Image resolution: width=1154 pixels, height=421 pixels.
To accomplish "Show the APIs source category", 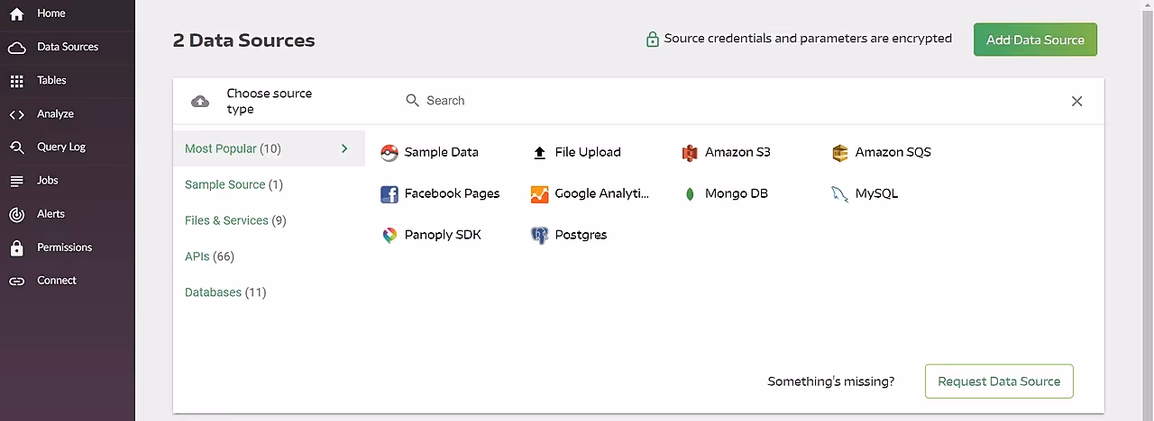I will click(209, 256).
